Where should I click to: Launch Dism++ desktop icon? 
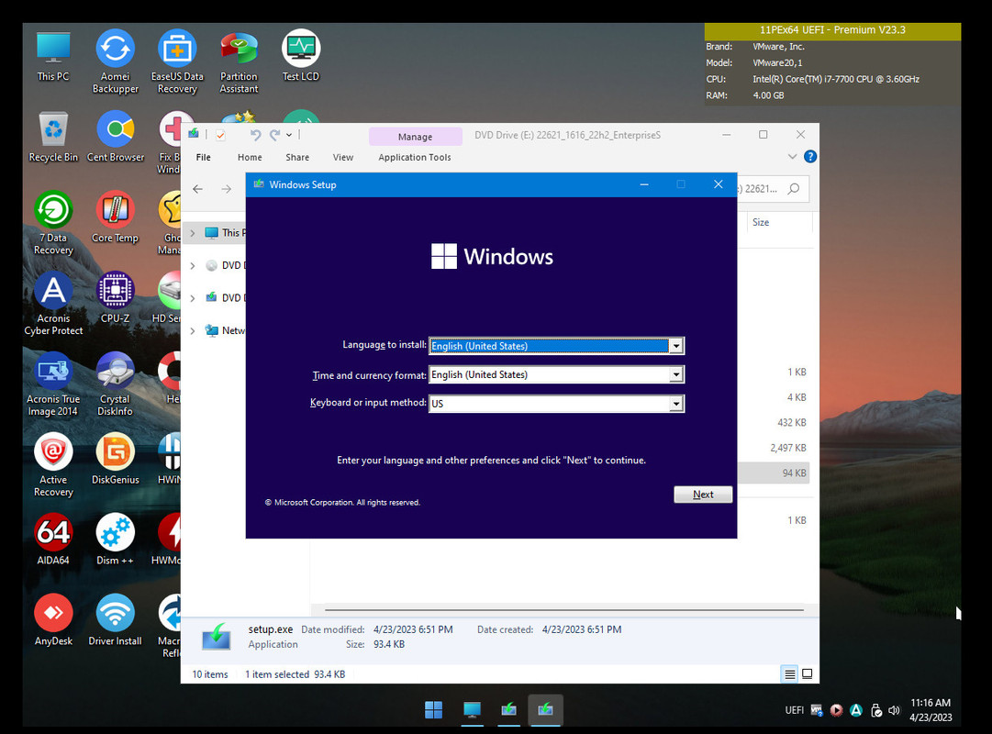pyautogui.click(x=115, y=539)
